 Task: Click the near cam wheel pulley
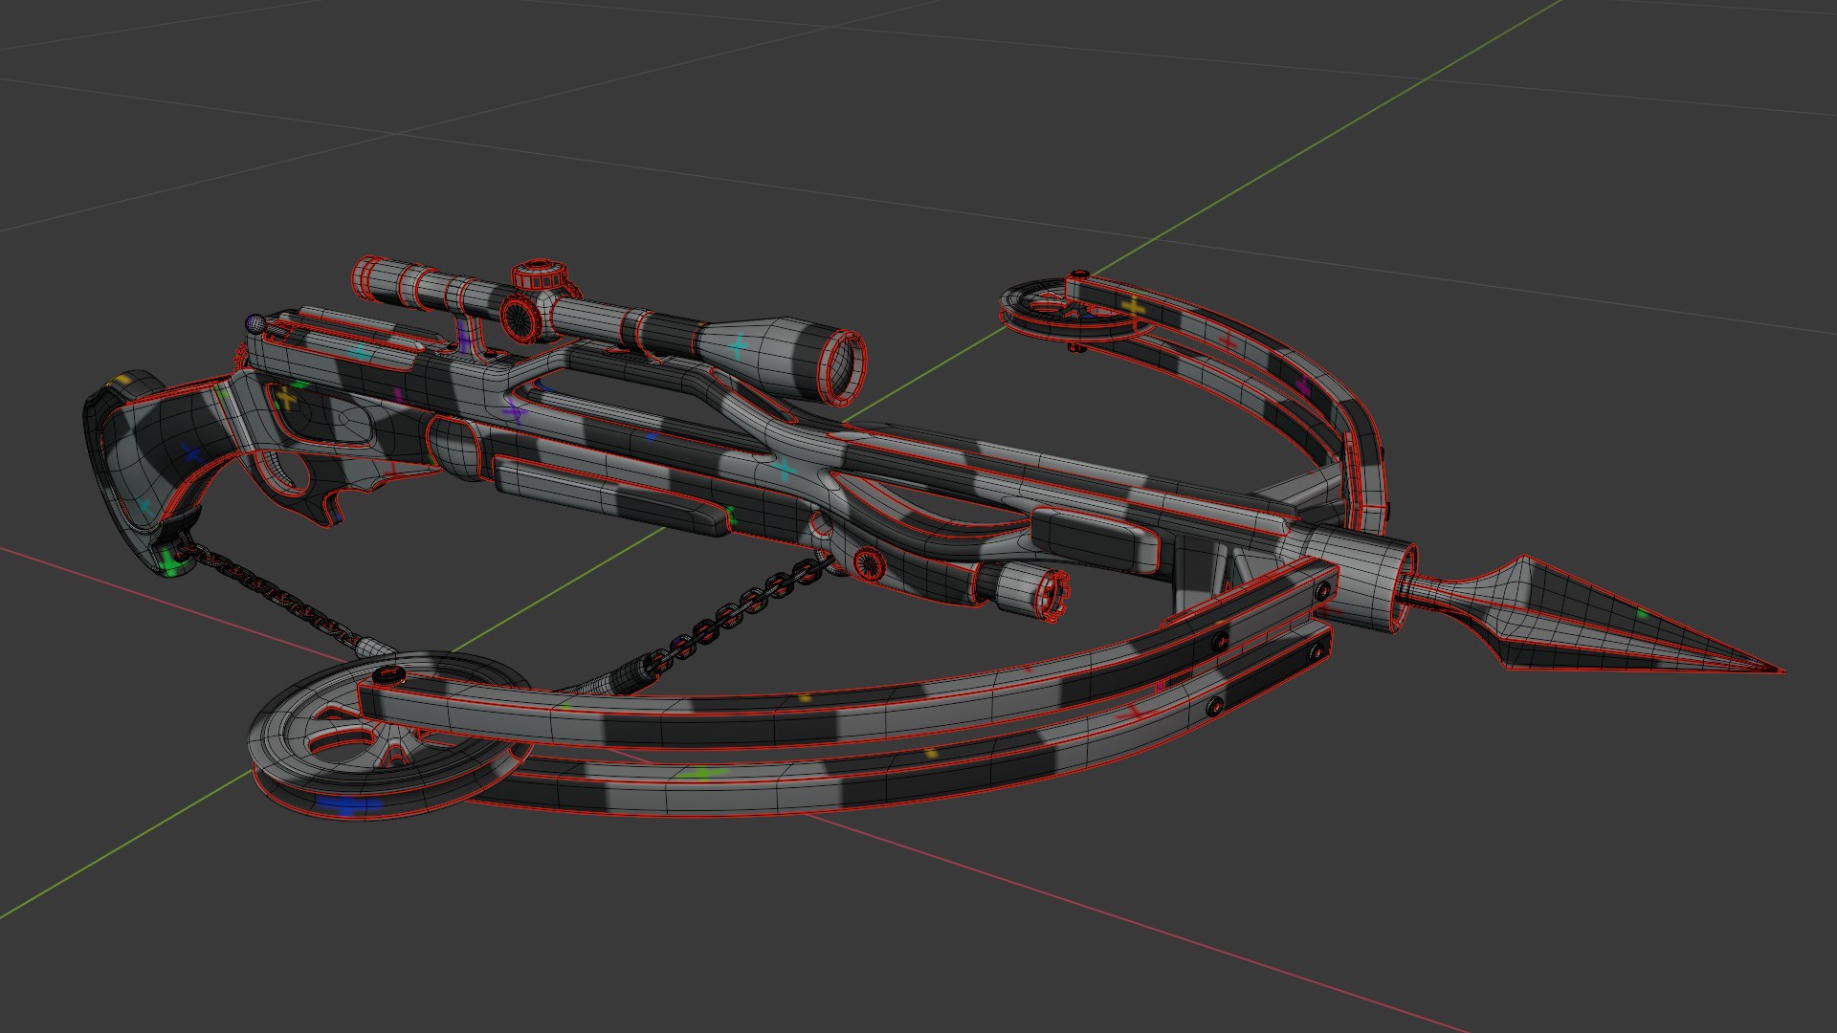[392, 736]
